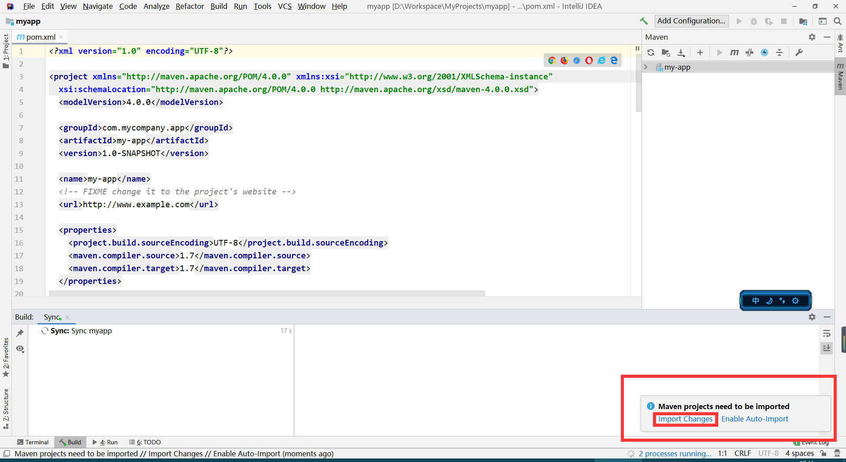Click the 2 processes running indicator
This screenshot has height=462, width=846.
675,453
